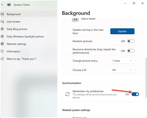The width and height of the screenshot is (147, 118).
Task: Click the blue Update button
Action: pos(122,31)
